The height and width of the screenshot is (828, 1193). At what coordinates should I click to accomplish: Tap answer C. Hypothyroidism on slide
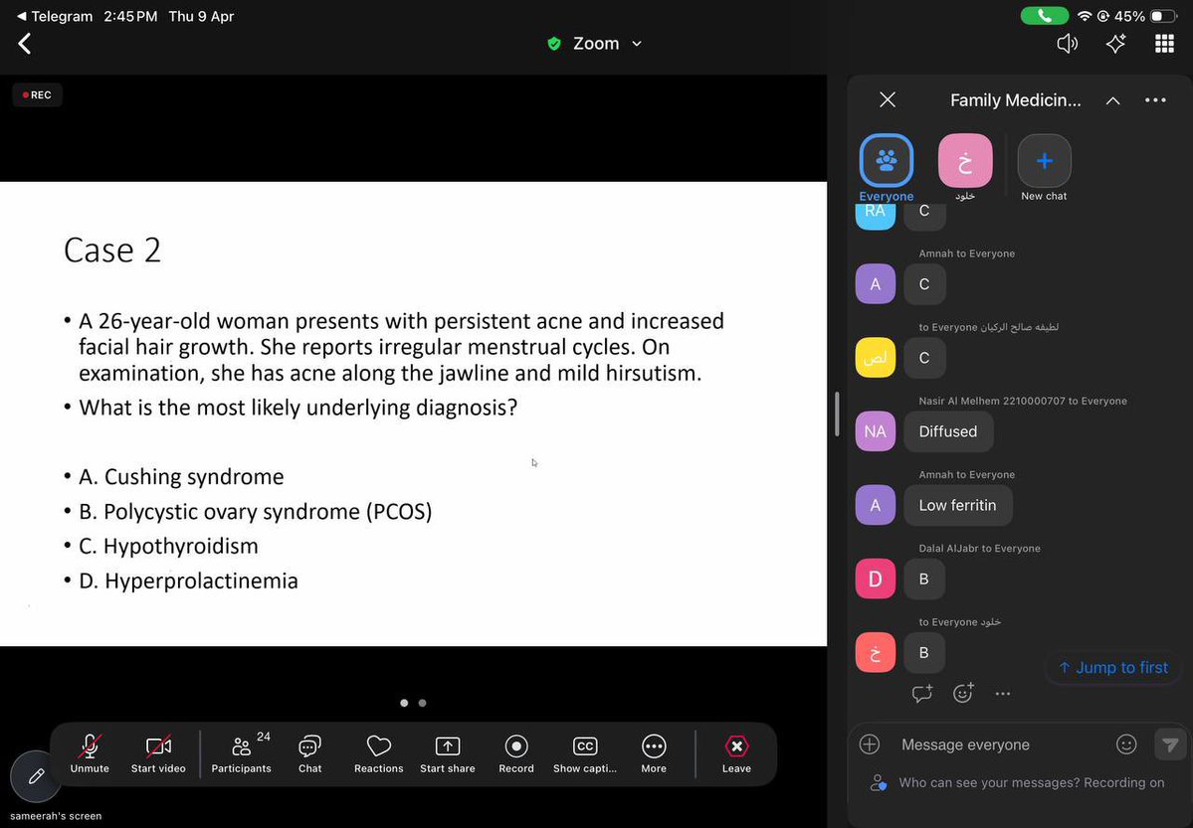click(168, 546)
